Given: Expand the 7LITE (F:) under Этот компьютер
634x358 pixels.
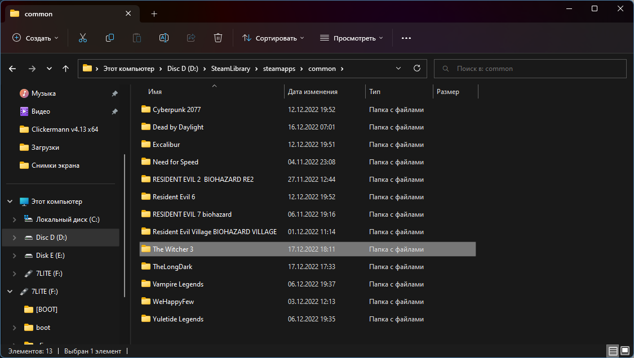Looking at the screenshot, I should pyautogui.click(x=15, y=274).
